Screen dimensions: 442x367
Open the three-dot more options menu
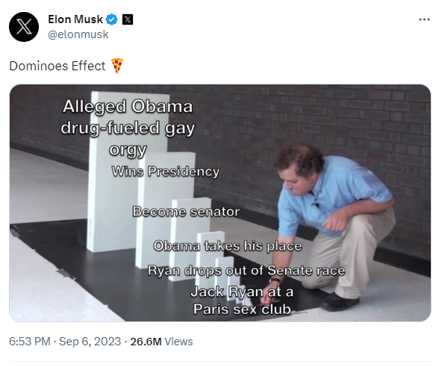(424, 19)
